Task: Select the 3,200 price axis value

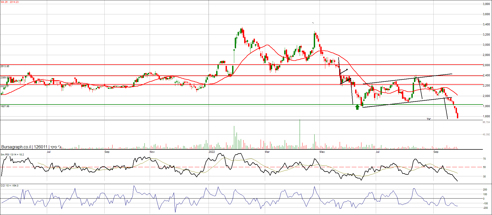Action: 486,35
